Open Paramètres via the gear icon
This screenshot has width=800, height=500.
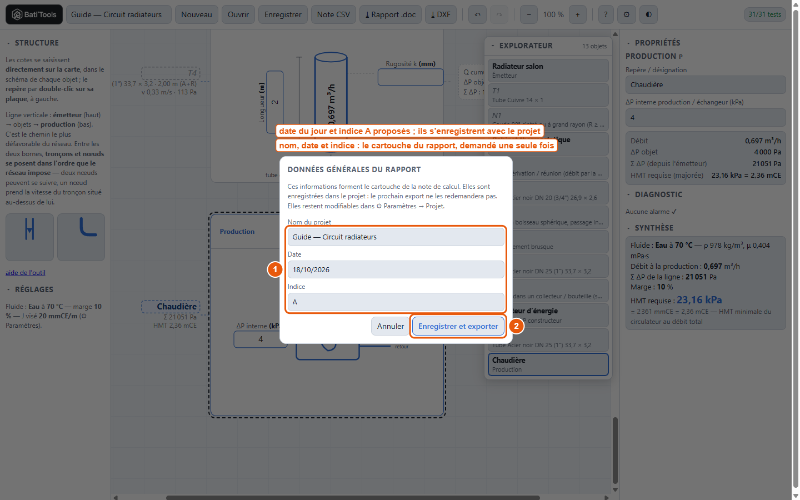click(627, 14)
